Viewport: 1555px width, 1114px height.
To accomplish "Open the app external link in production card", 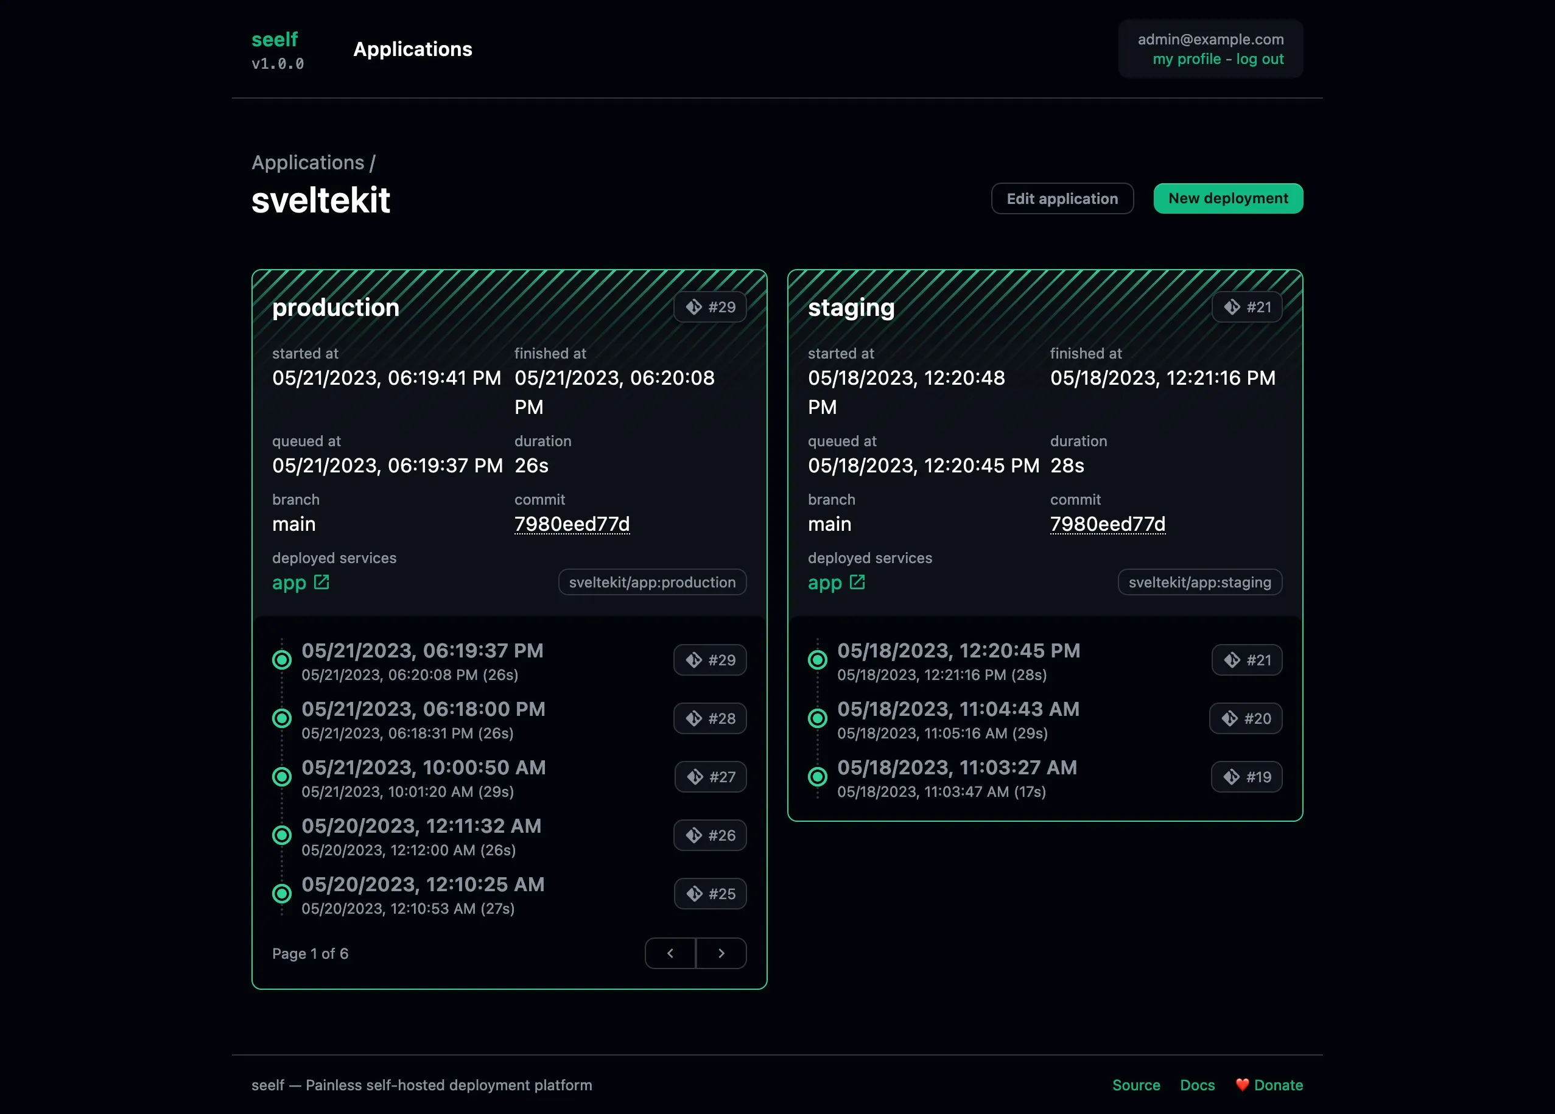I will 321,581.
